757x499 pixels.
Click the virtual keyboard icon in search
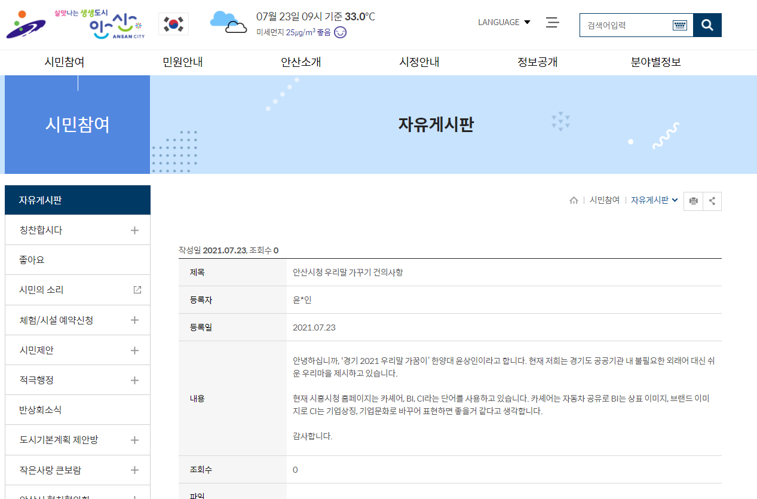click(679, 25)
